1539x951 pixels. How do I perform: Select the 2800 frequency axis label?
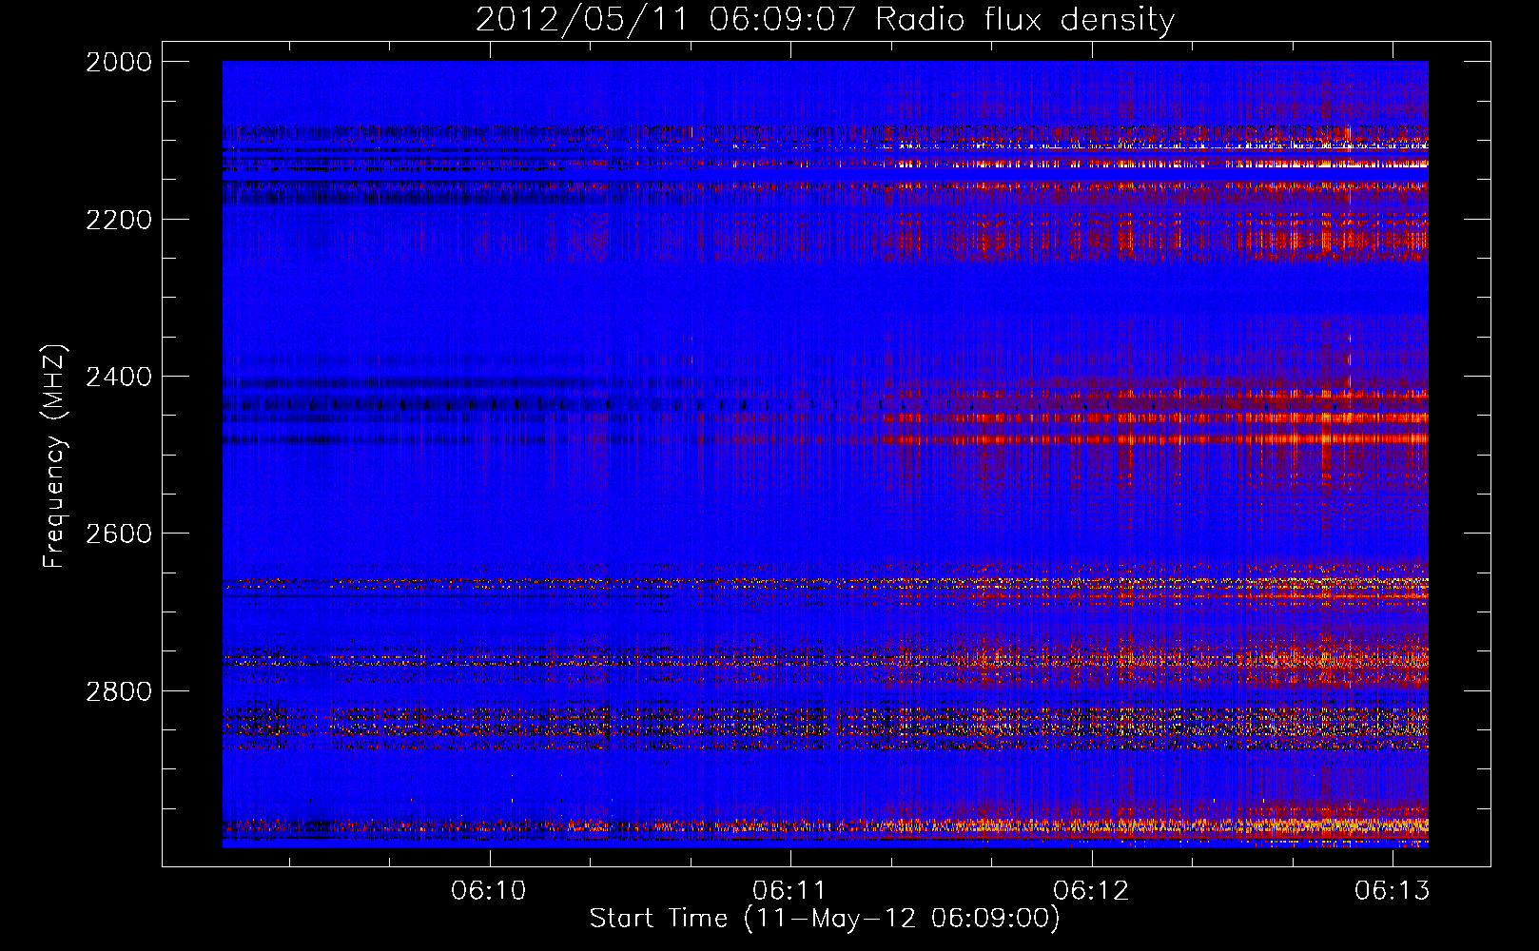pos(118,690)
